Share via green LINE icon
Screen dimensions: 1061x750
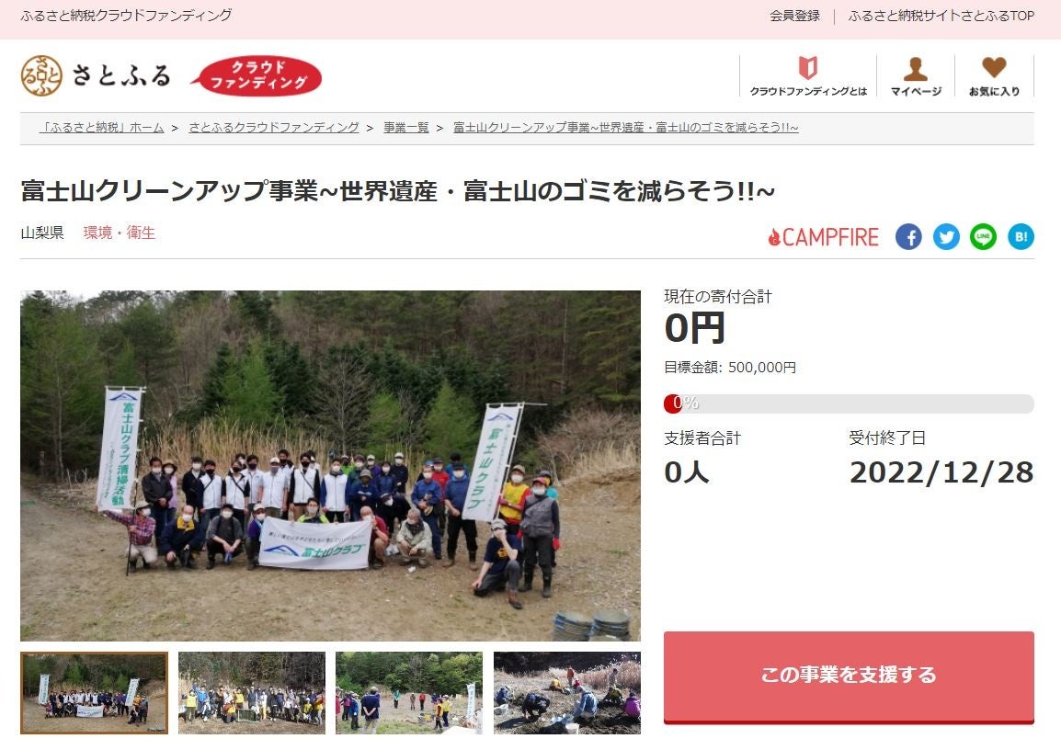983,237
